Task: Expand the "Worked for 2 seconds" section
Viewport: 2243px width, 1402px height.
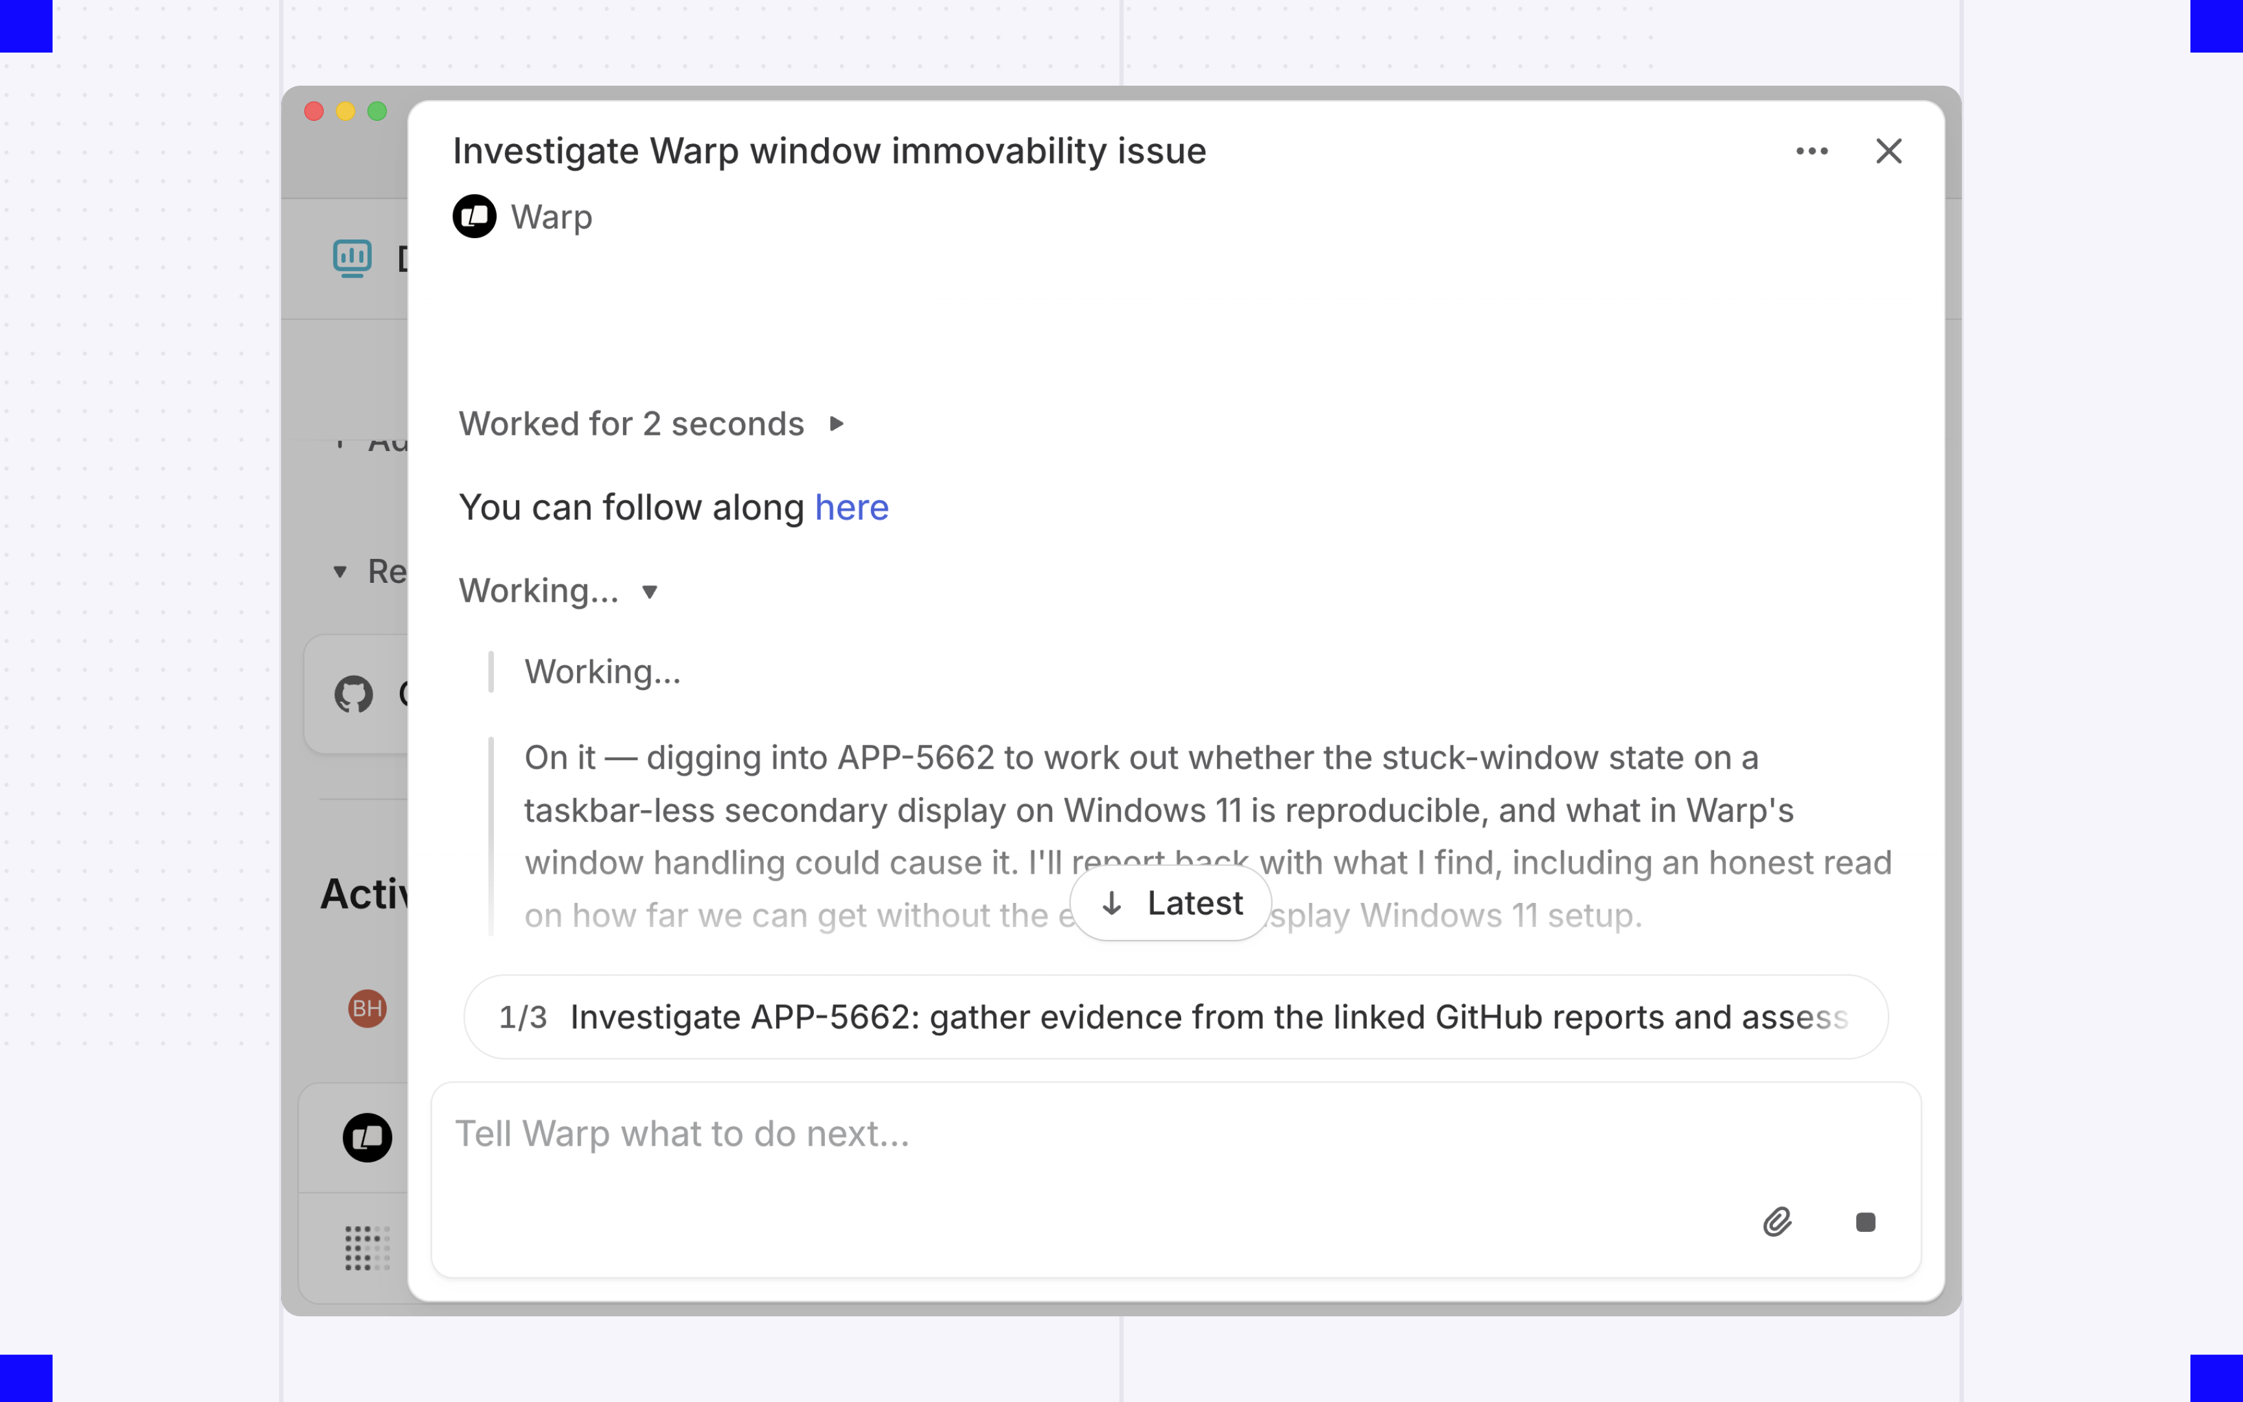Action: tap(836, 424)
